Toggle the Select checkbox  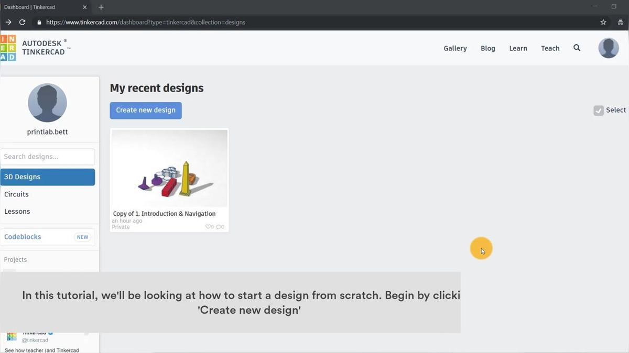[x=599, y=111]
